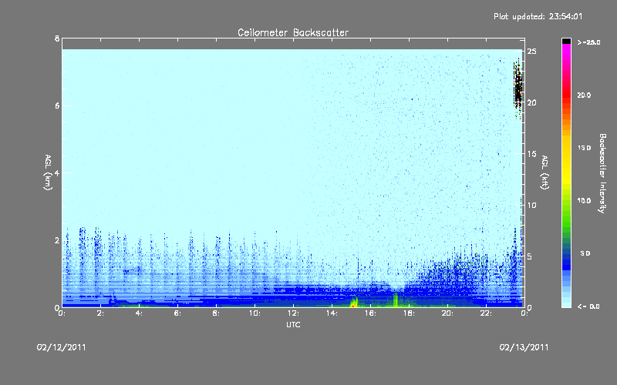Select the "12:" UTC hour tick

[293, 313]
